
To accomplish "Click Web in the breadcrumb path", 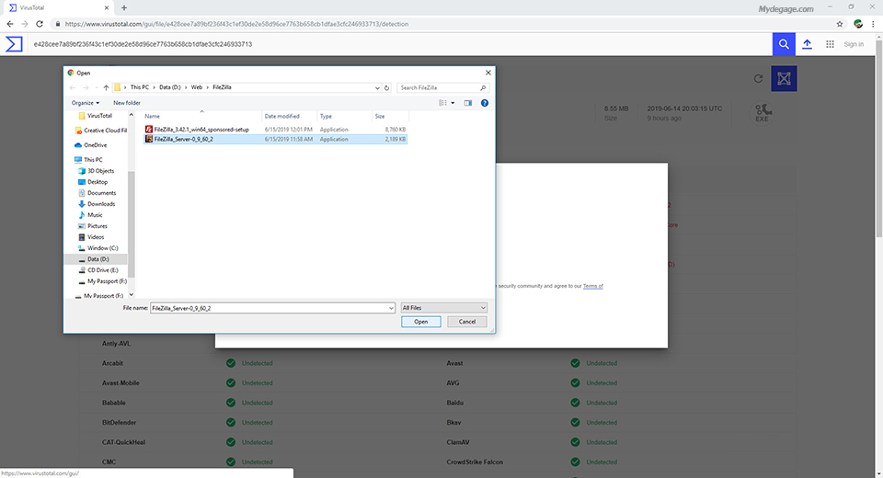I will 197,87.
